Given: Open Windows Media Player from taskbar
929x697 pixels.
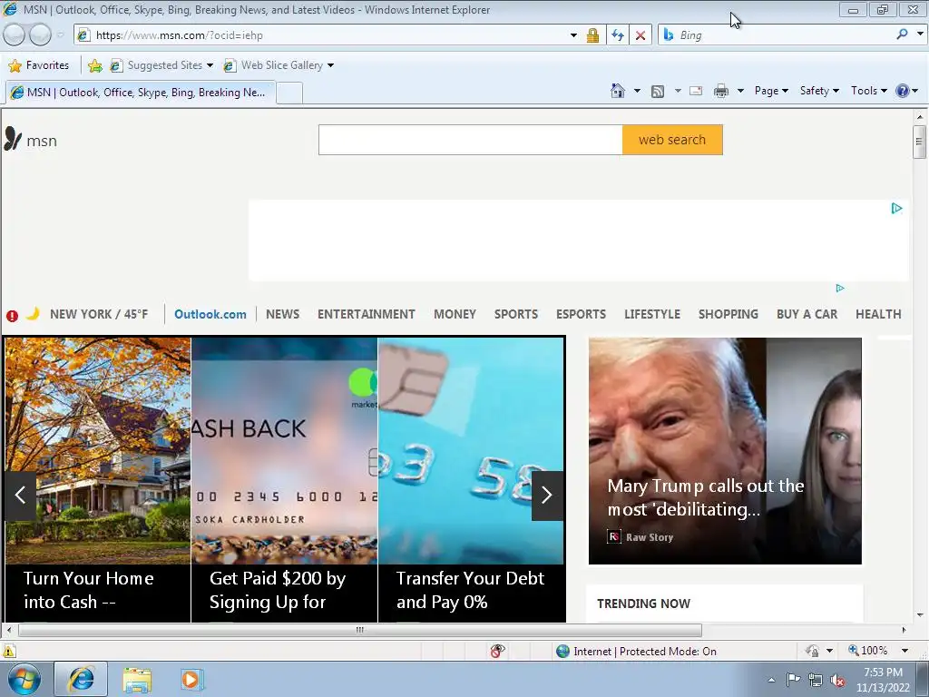Looking at the screenshot, I should (x=191, y=680).
